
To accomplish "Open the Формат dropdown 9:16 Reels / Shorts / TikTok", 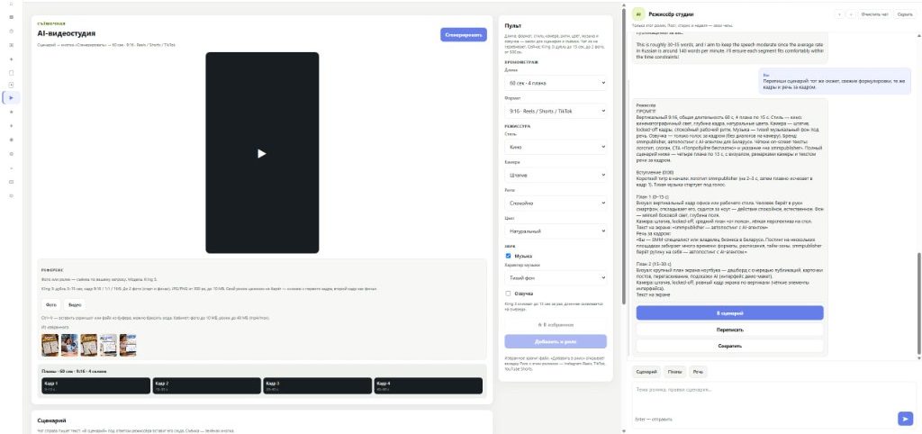I will 555,111.
